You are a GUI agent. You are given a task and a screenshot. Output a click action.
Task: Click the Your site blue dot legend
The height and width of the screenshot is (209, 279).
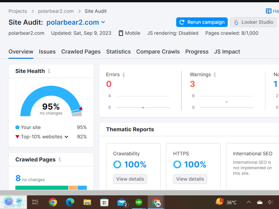(x=17, y=127)
